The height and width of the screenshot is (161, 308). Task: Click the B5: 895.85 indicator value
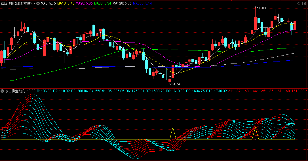(116, 91)
